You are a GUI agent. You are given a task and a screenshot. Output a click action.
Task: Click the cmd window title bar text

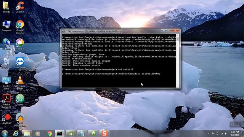tap(93, 31)
